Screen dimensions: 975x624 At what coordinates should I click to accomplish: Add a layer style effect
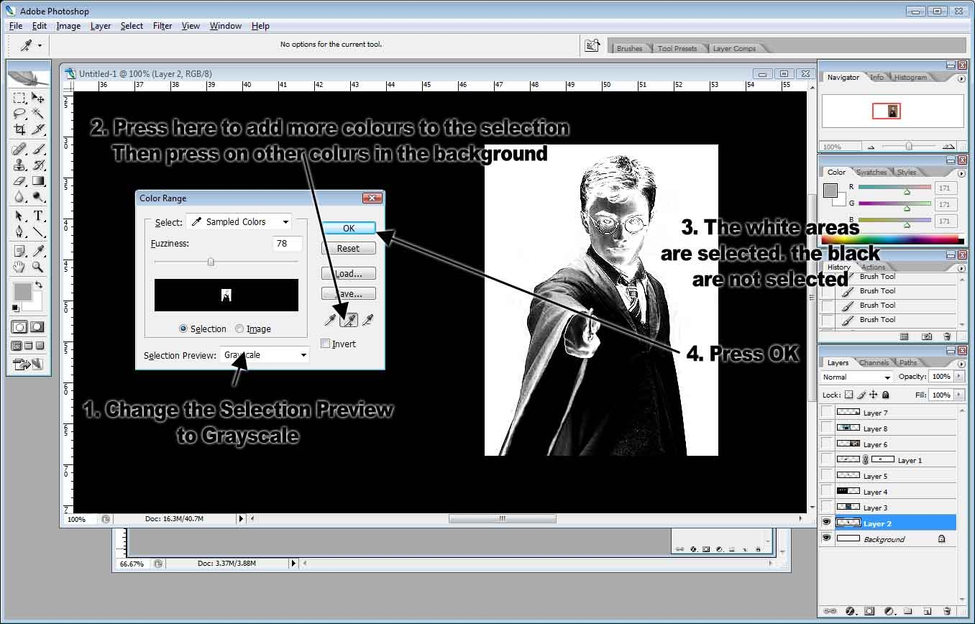point(849,611)
